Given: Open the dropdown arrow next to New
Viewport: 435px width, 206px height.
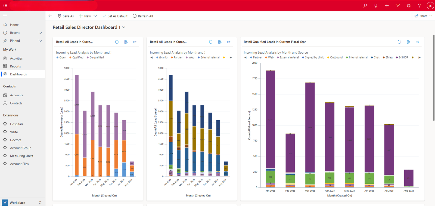Looking at the screenshot, I should pyautogui.click(x=95, y=16).
